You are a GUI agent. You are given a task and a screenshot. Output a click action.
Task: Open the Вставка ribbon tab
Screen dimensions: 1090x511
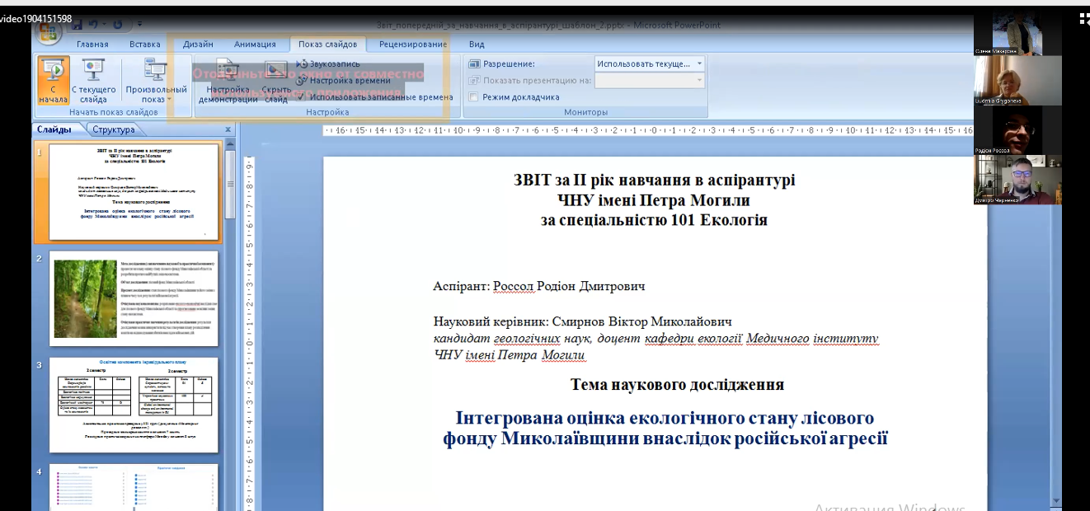pos(145,45)
